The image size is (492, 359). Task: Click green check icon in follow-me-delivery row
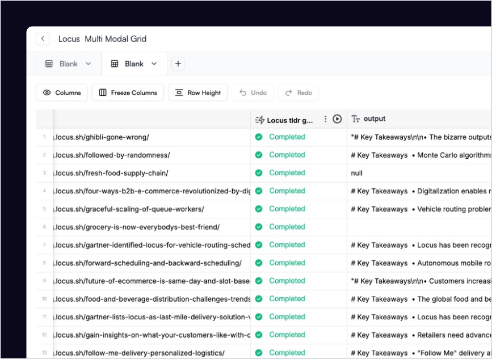click(259, 353)
